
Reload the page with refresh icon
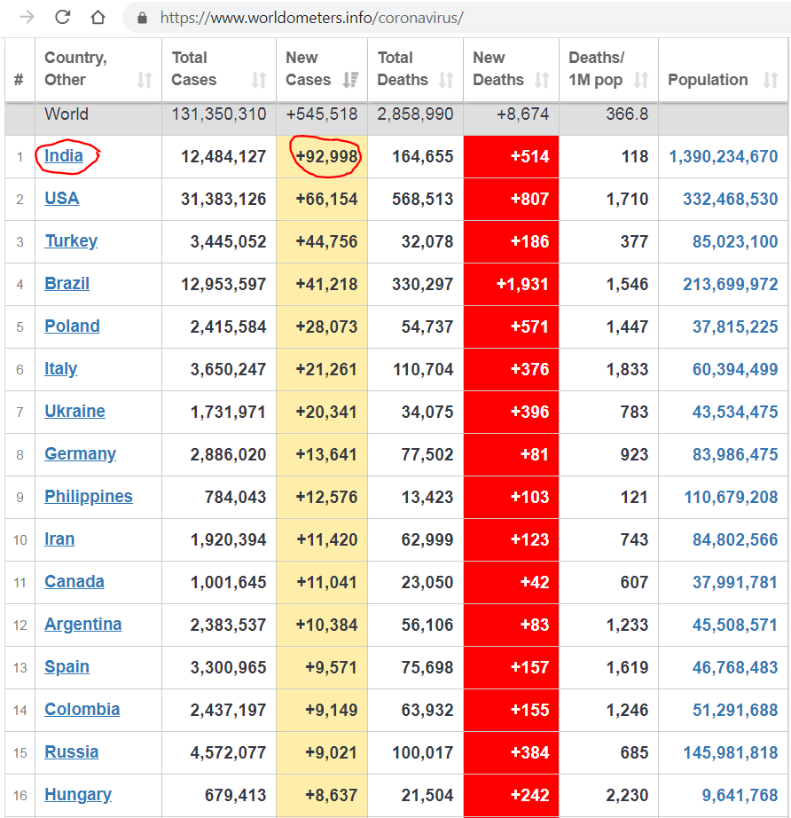point(63,17)
